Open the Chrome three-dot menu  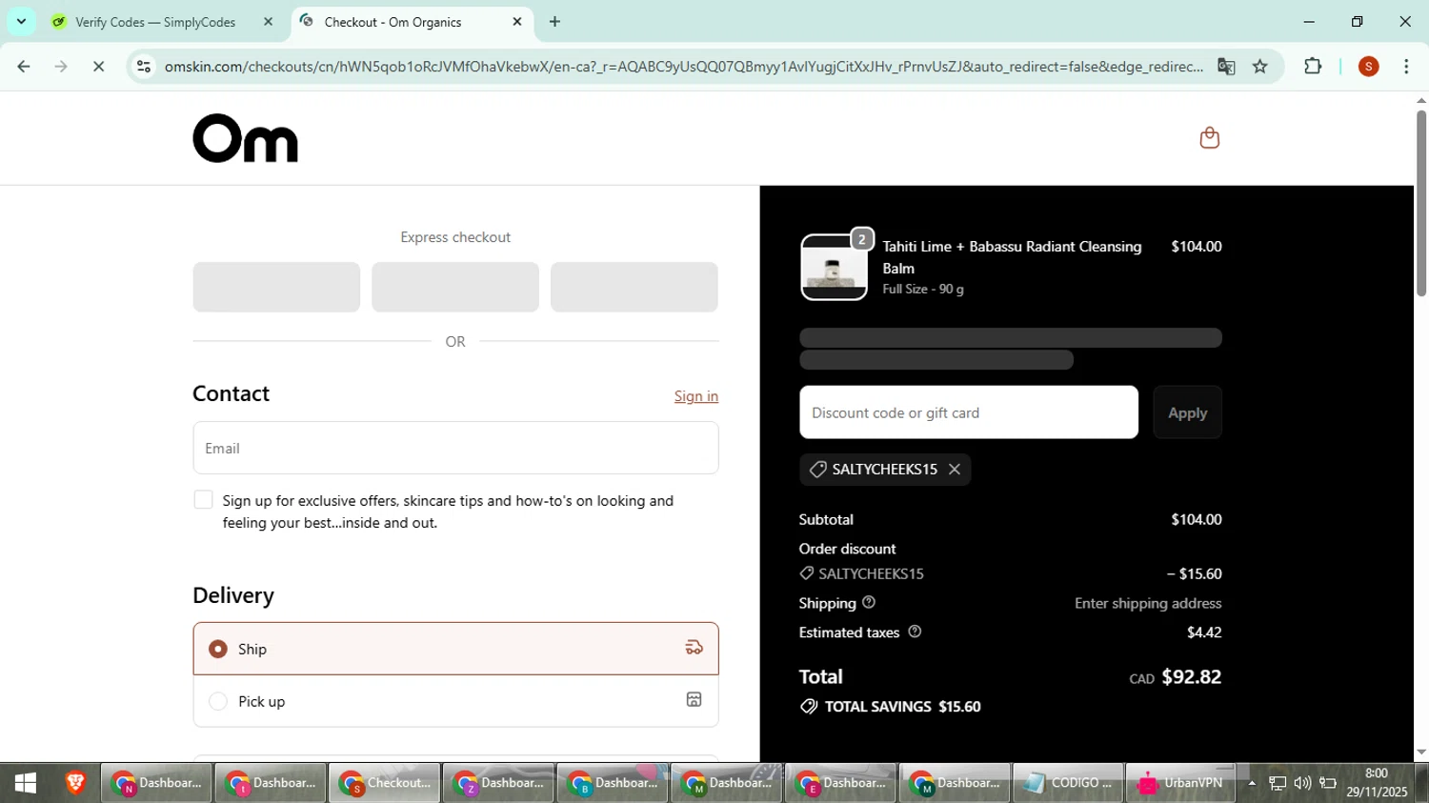(1406, 67)
